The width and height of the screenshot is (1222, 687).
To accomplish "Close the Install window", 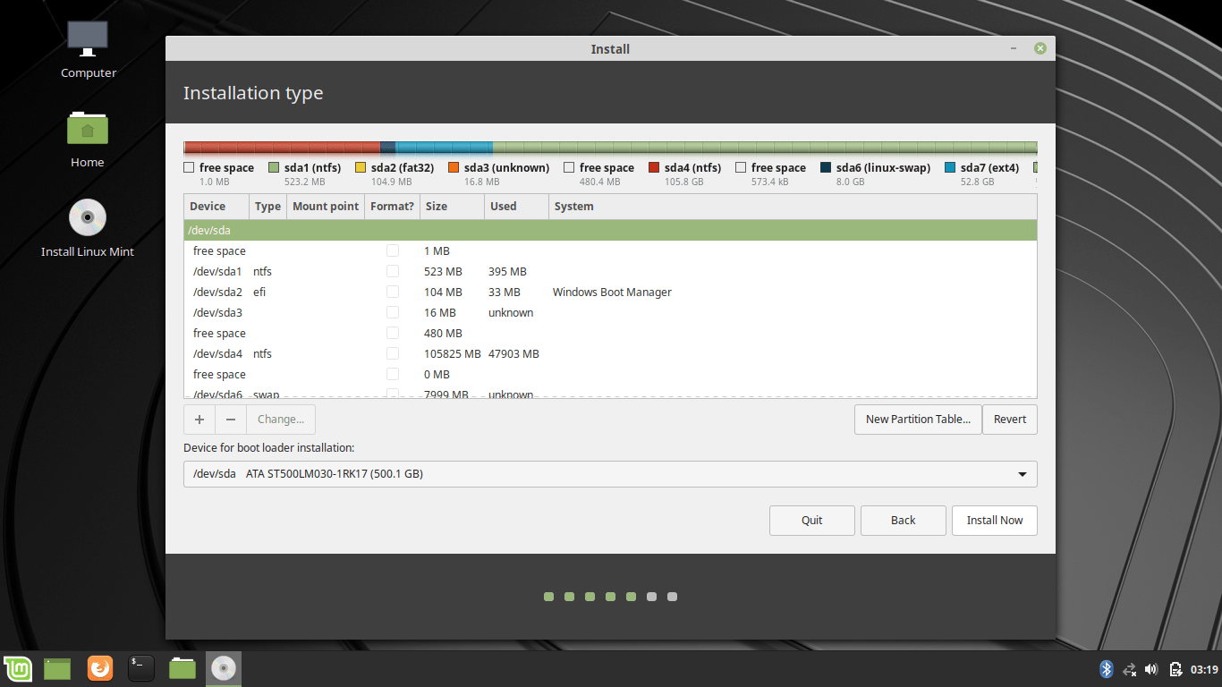I will [1040, 48].
